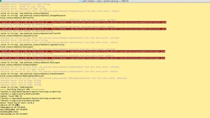Click the line 'droid.insecurebankv2.DoTransfer'
This screenshot has width=210, height=118.
(17, 18)
